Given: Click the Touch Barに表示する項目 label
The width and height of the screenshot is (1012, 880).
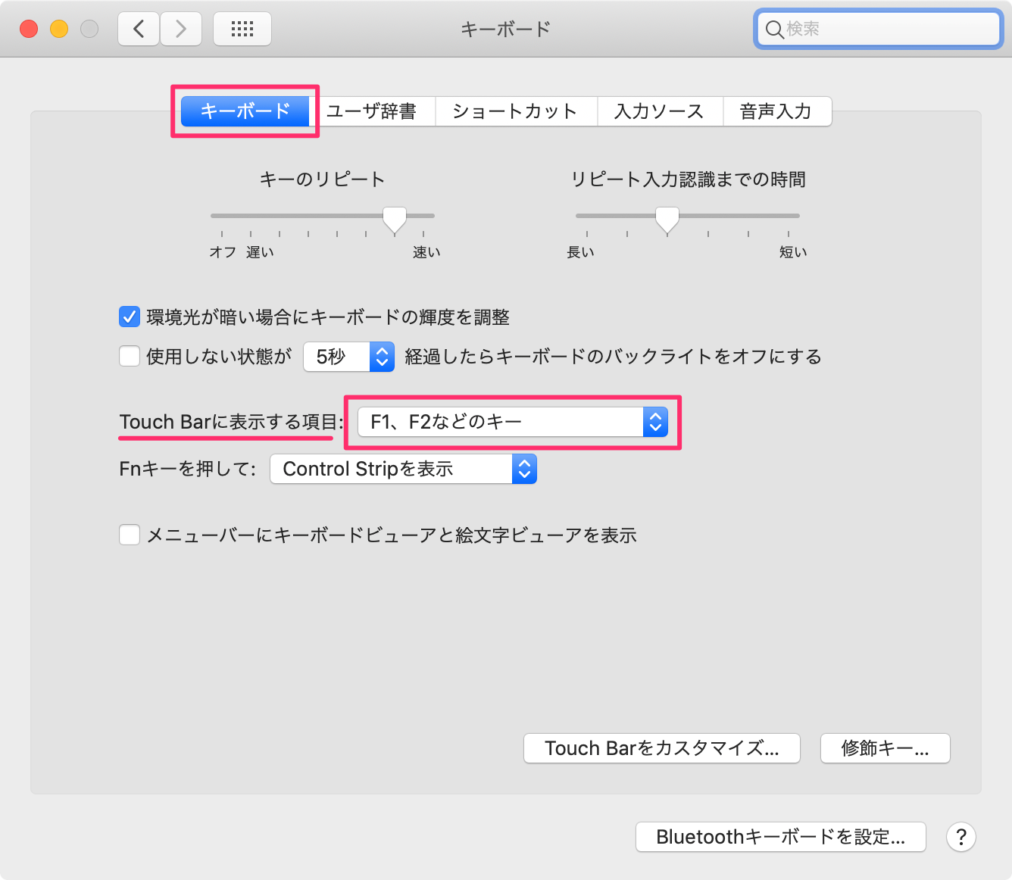Looking at the screenshot, I should point(231,422).
